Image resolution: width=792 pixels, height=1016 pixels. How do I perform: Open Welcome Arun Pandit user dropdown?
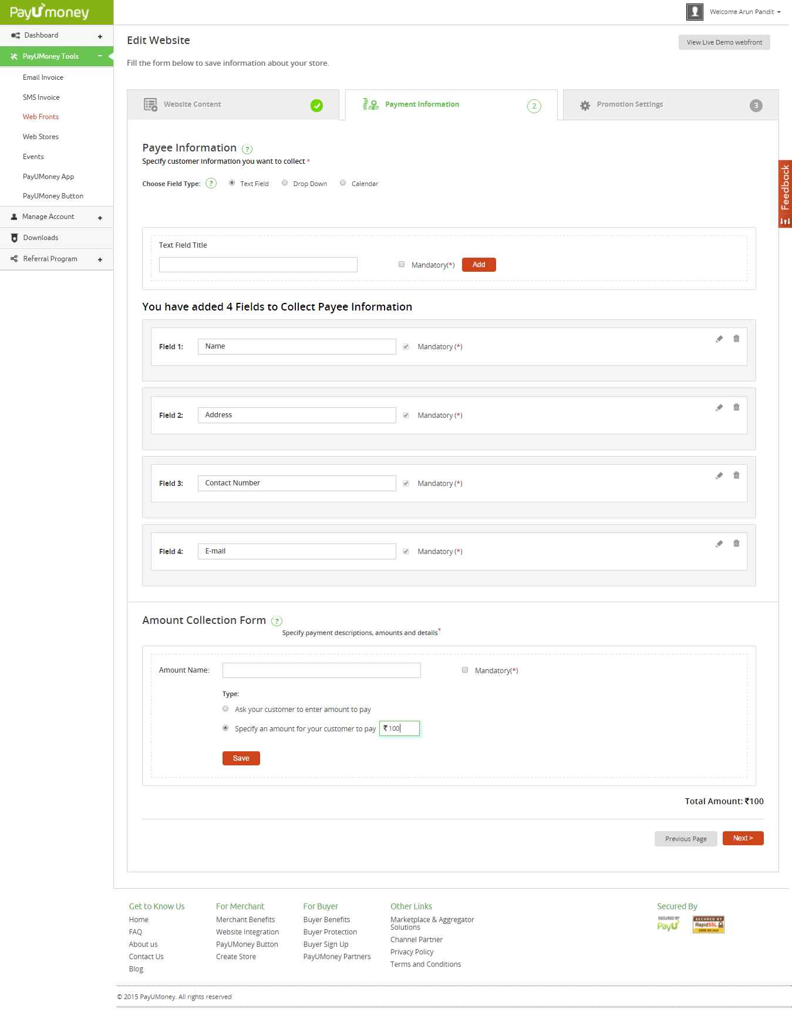(x=744, y=12)
